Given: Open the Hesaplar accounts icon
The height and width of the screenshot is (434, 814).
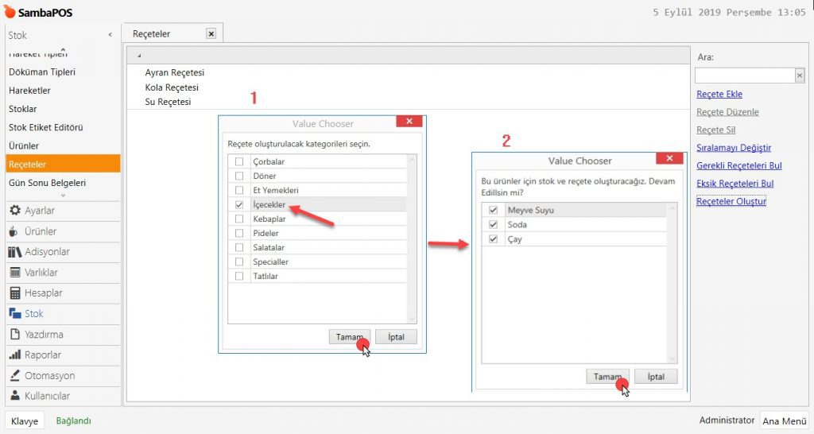Looking at the screenshot, I should click(14, 293).
